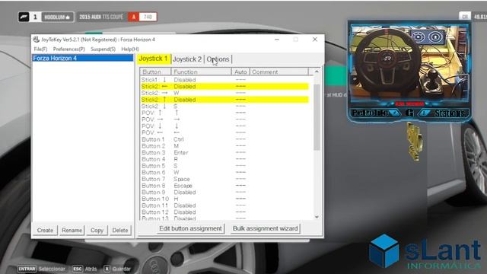Select the Button 1 Ctrl row
Viewport: 487px width, 274px height.
coord(224,139)
